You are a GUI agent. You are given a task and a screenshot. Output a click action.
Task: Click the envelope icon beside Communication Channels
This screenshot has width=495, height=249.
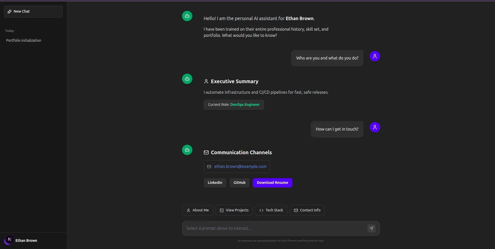206,152
